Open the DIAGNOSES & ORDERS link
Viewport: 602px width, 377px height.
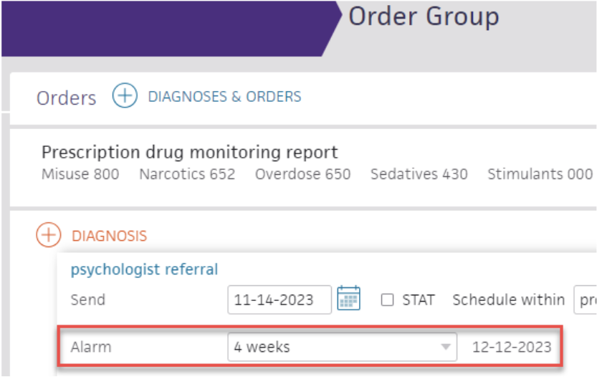224,97
